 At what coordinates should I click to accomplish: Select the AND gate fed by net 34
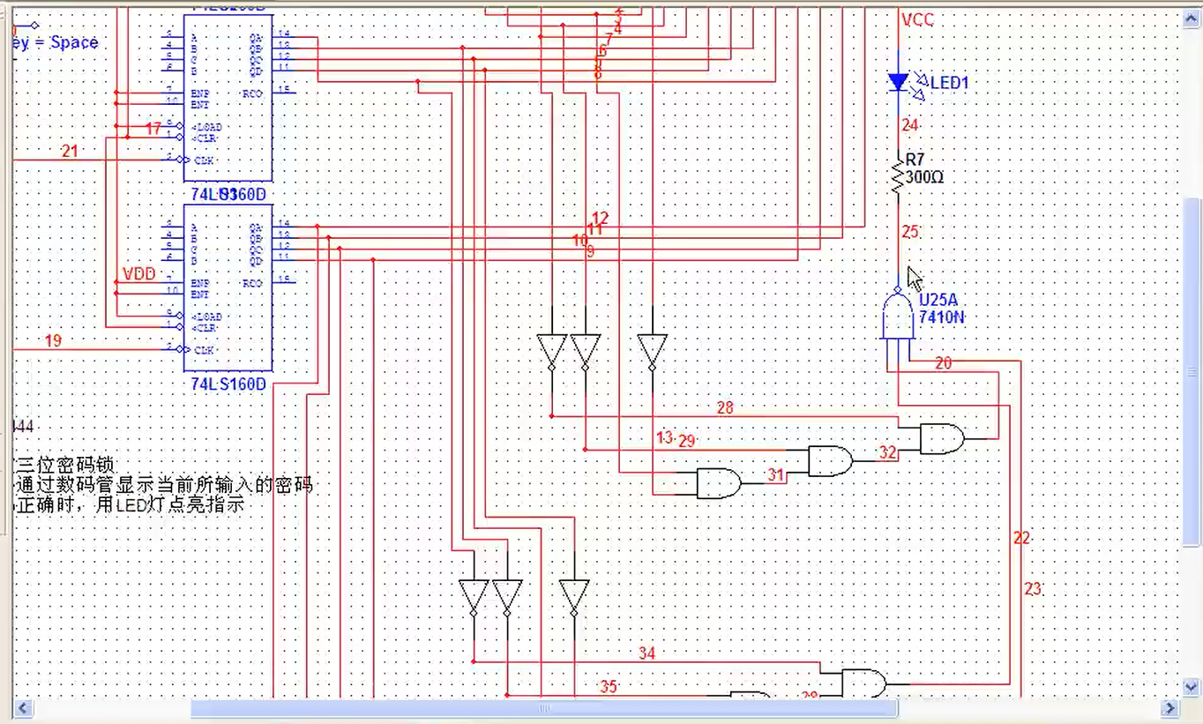pos(864,684)
